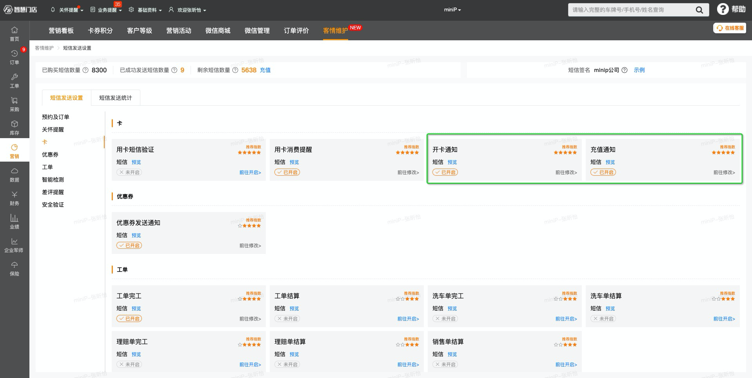Select 营销 pie icon in sidebar
The image size is (752, 378).
[15, 148]
